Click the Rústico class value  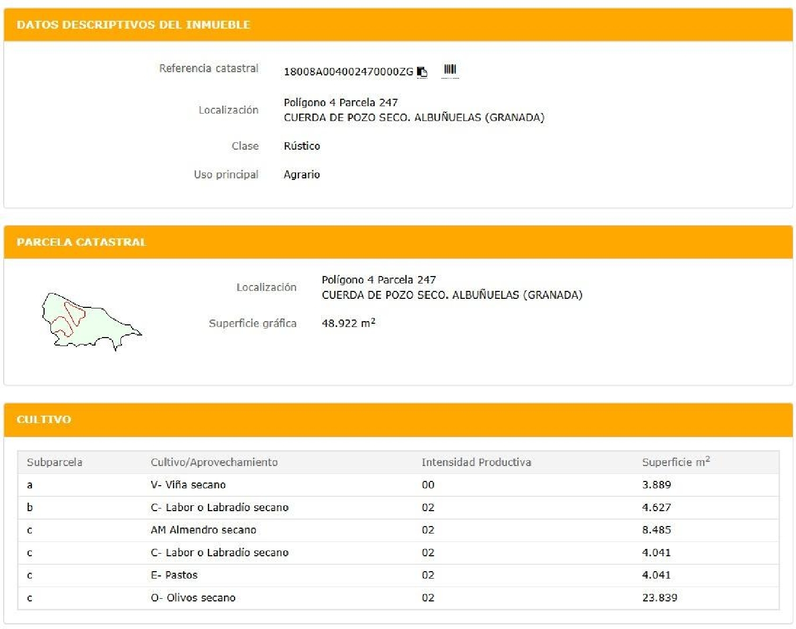point(301,146)
